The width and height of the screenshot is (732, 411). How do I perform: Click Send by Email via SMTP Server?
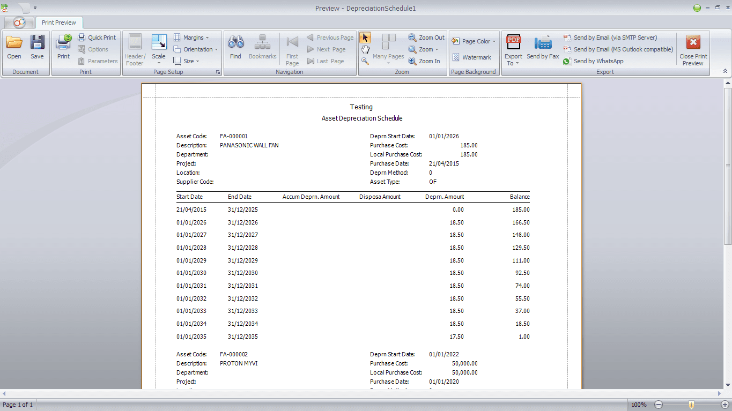[615, 38]
